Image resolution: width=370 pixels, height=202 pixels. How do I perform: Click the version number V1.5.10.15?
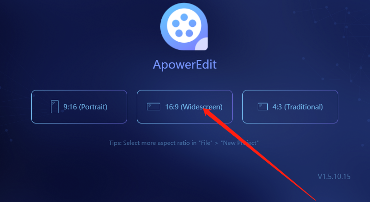coord(334,177)
